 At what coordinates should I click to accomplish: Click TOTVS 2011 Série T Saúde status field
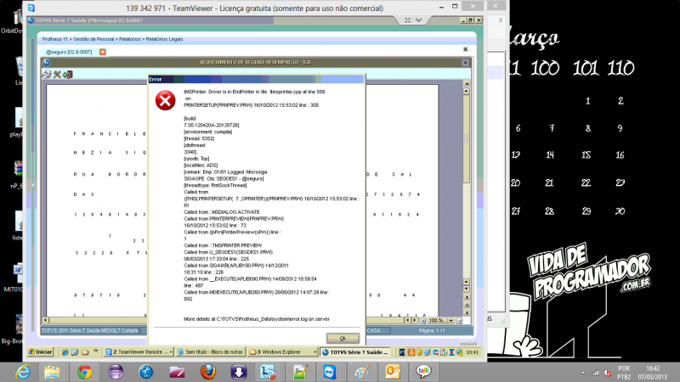90,330
